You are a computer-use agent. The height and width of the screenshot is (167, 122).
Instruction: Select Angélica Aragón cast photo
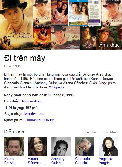pyautogui.click(x=108, y=147)
